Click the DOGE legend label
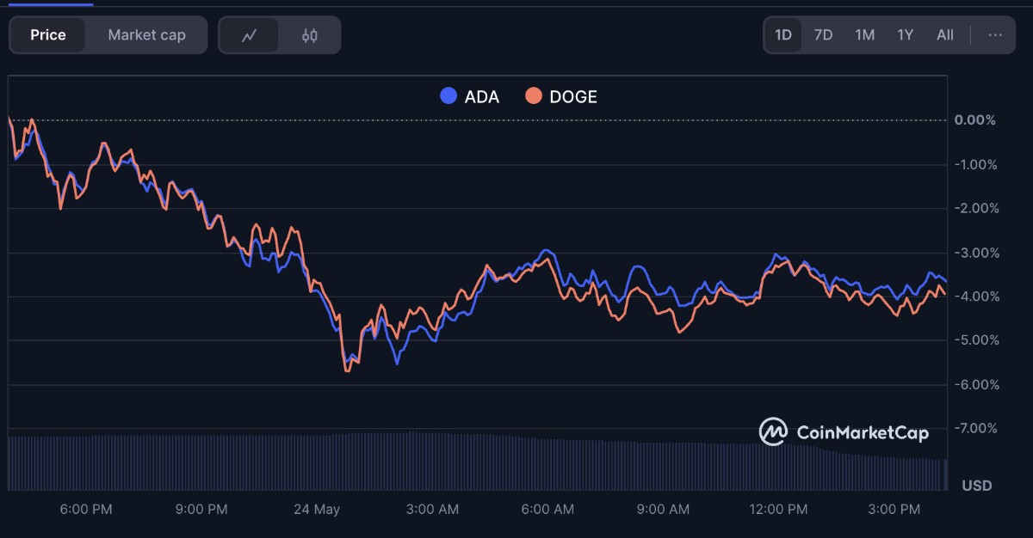The image size is (1033, 538). click(x=572, y=96)
